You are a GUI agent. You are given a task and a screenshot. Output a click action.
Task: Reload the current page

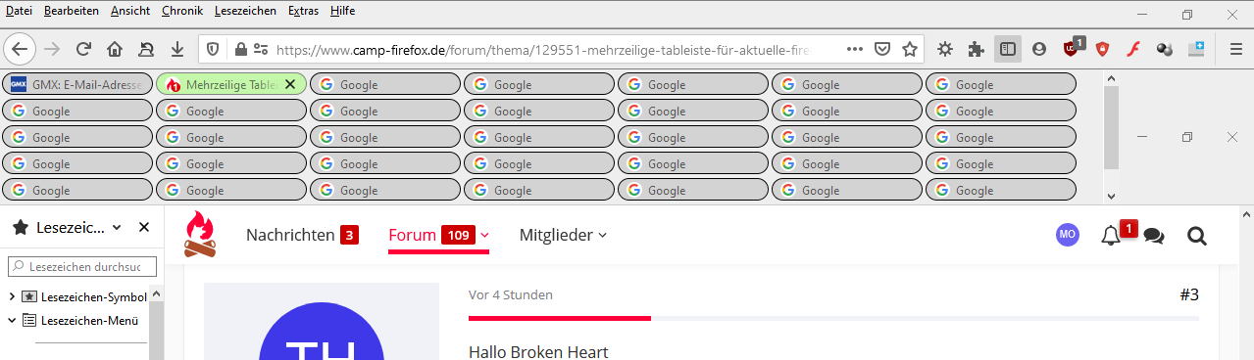(83, 49)
